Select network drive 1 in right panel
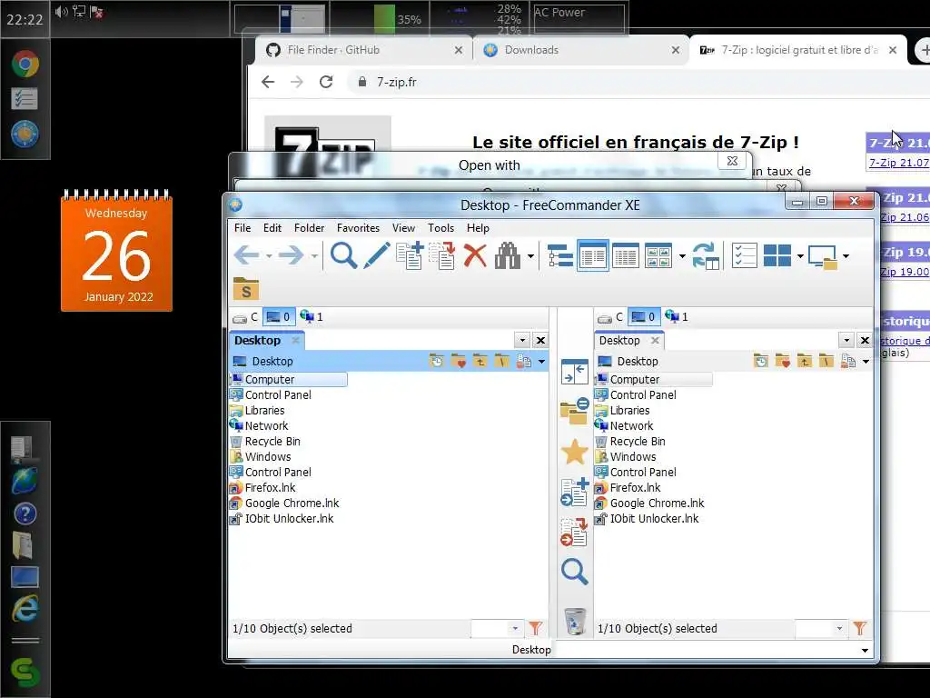Screen dimensions: 930x698 point(677,317)
